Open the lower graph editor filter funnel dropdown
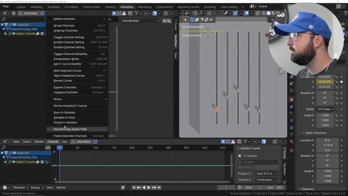This screenshot has height=196, width=348. tap(246, 142)
